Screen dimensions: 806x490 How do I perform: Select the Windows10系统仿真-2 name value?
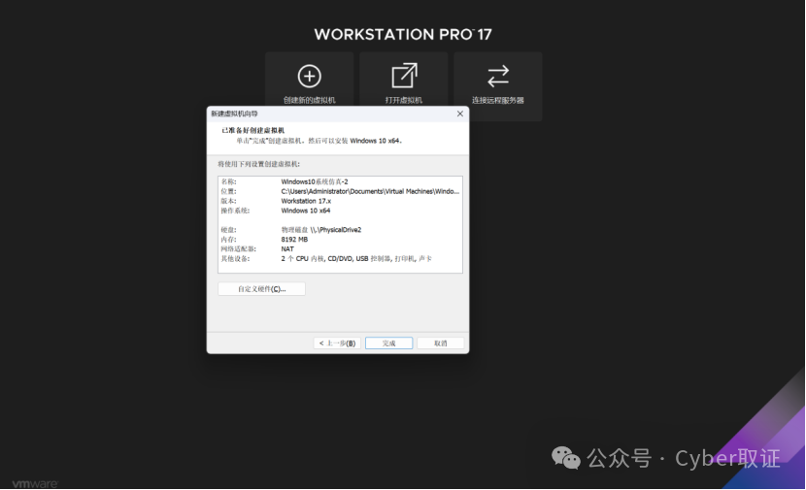(x=315, y=181)
